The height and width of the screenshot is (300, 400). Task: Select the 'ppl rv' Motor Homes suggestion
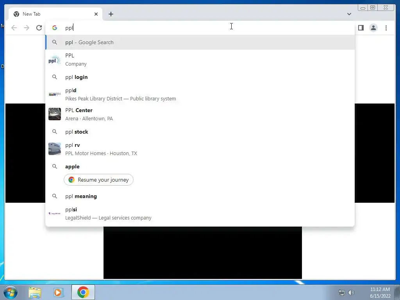[x=200, y=149]
